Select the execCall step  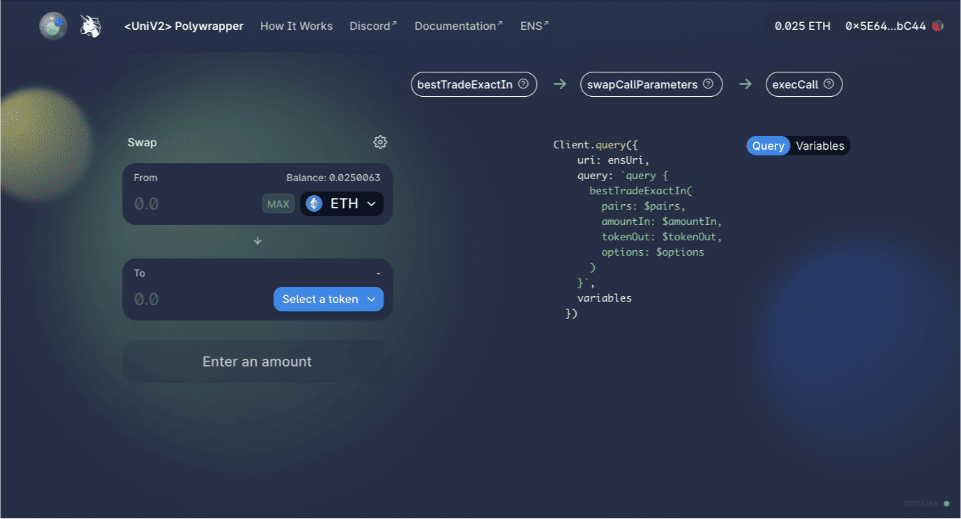pyautogui.click(x=804, y=84)
